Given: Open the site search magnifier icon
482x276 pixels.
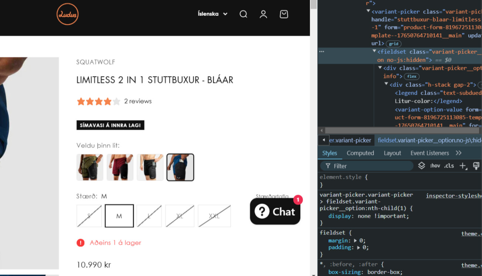Looking at the screenshot, I should pyautogui.click(x=243, y=14).
